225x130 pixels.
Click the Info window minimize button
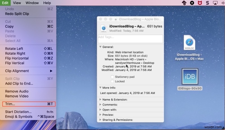coord(105,19)
